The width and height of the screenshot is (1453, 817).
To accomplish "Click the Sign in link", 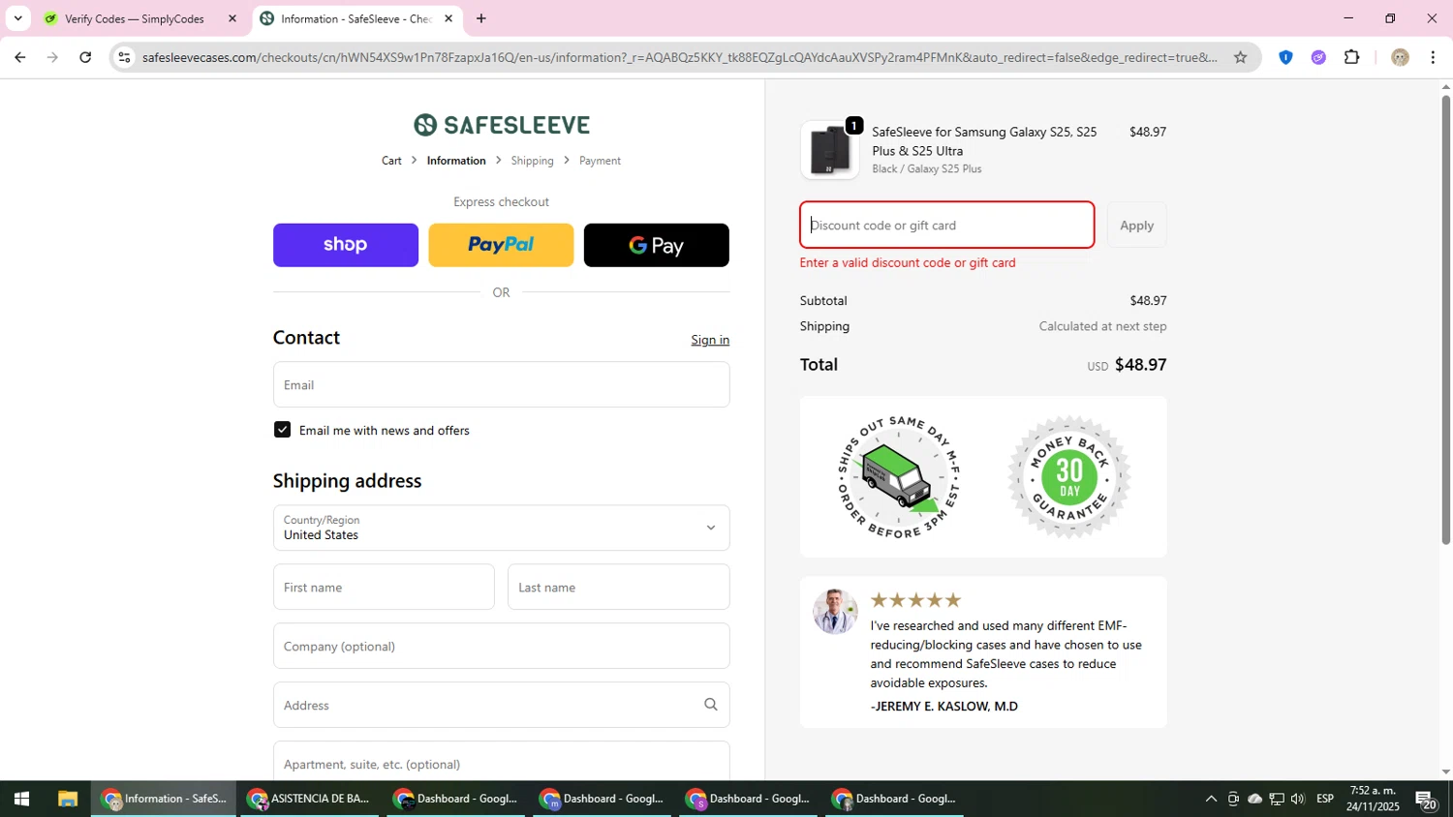I will 710,340.
